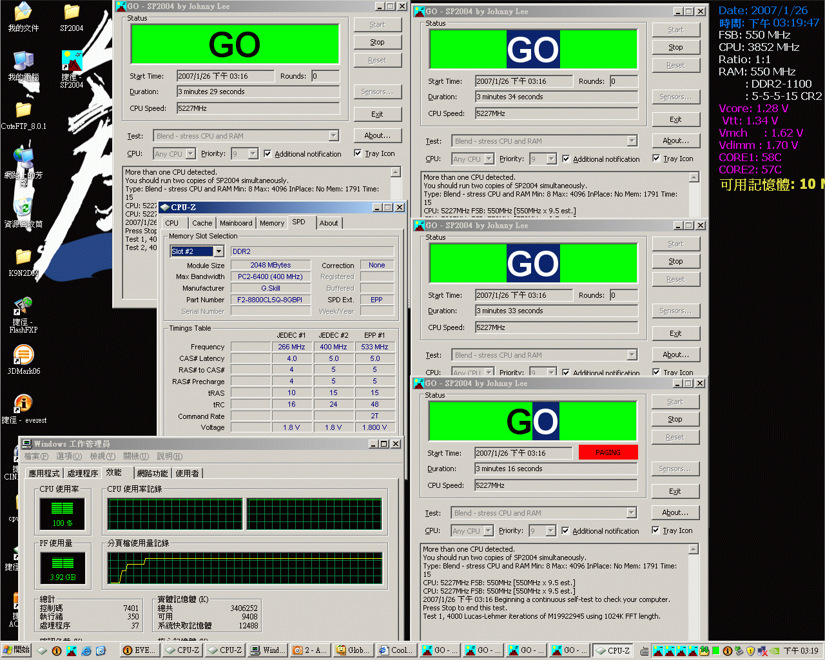Switch to the Wind... taskbar button
825x660 pixels.
267,650
